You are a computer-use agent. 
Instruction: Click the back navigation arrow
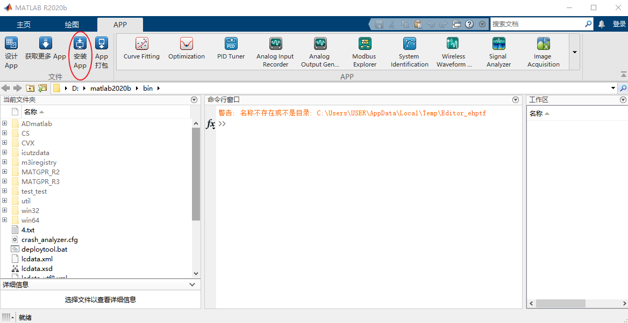click(5, 88)
